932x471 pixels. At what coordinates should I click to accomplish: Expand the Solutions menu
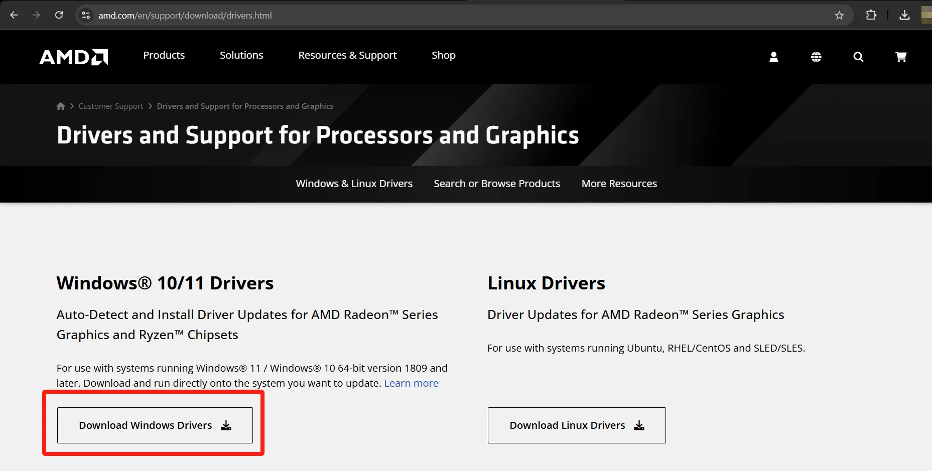coord(241,55)
